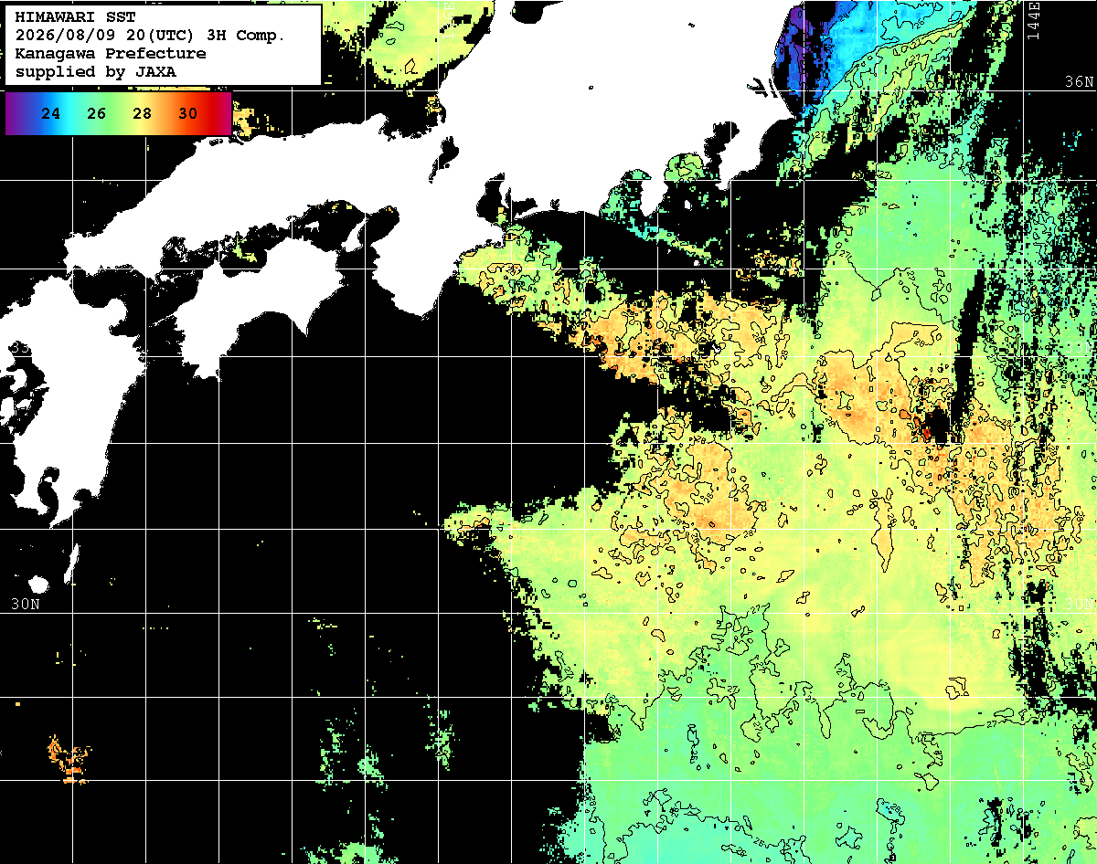This screenshot has height=864, width=1097.
Task: Click the 36N latitude label
Action: coord(1079,82)
